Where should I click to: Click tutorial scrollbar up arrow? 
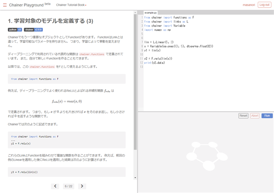[x=135, y=12]
